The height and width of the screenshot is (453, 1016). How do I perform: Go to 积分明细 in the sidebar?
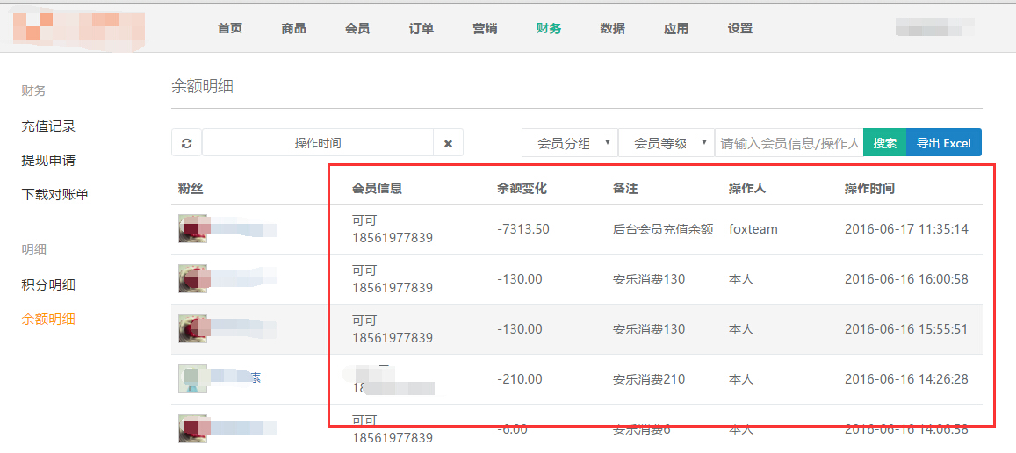coord(48,284)
